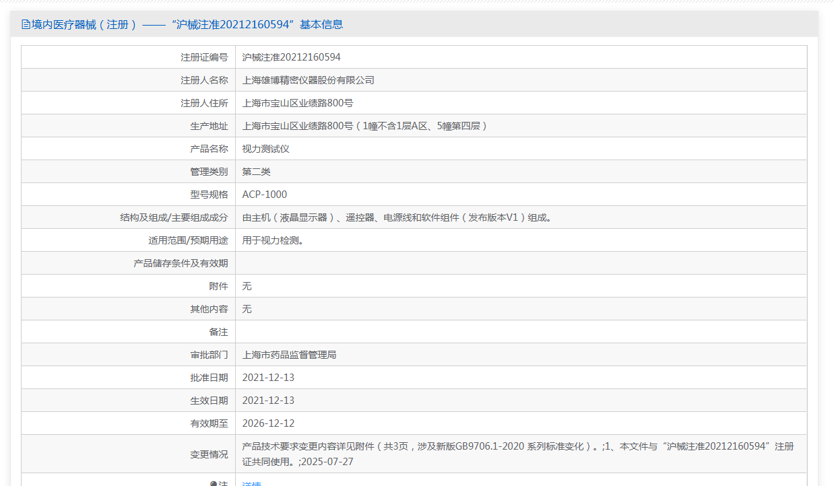Click the product name 视力测试仪
834x486 pixels.
266,149
